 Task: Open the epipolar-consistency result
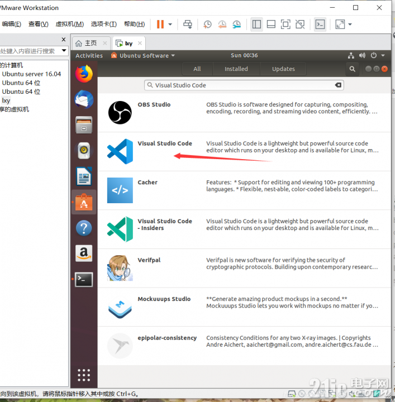pyautogui.click(x=244, y=346)
